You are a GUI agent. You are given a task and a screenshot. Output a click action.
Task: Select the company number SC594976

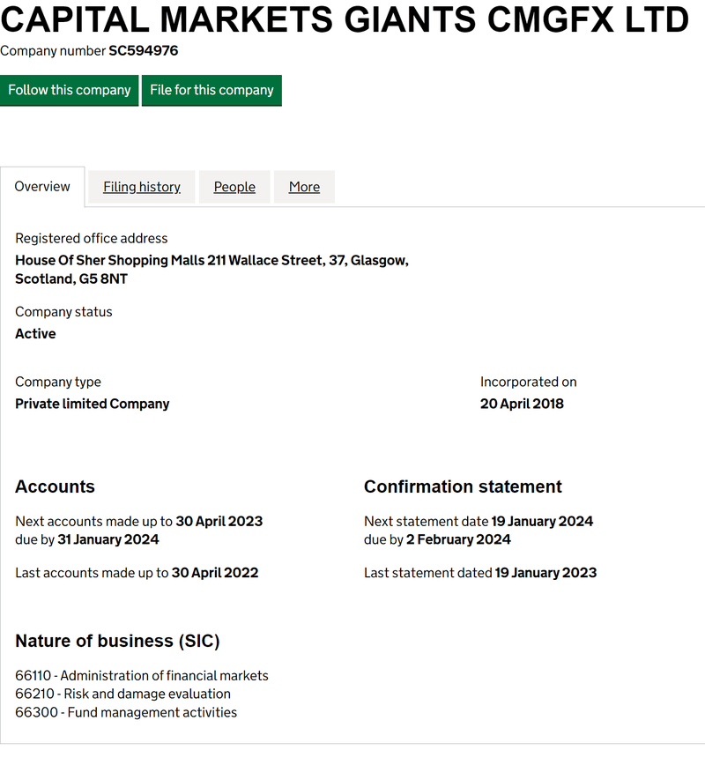143,51
